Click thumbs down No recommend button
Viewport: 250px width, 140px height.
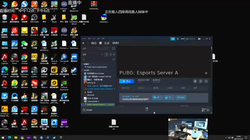(x=169, y=97)
